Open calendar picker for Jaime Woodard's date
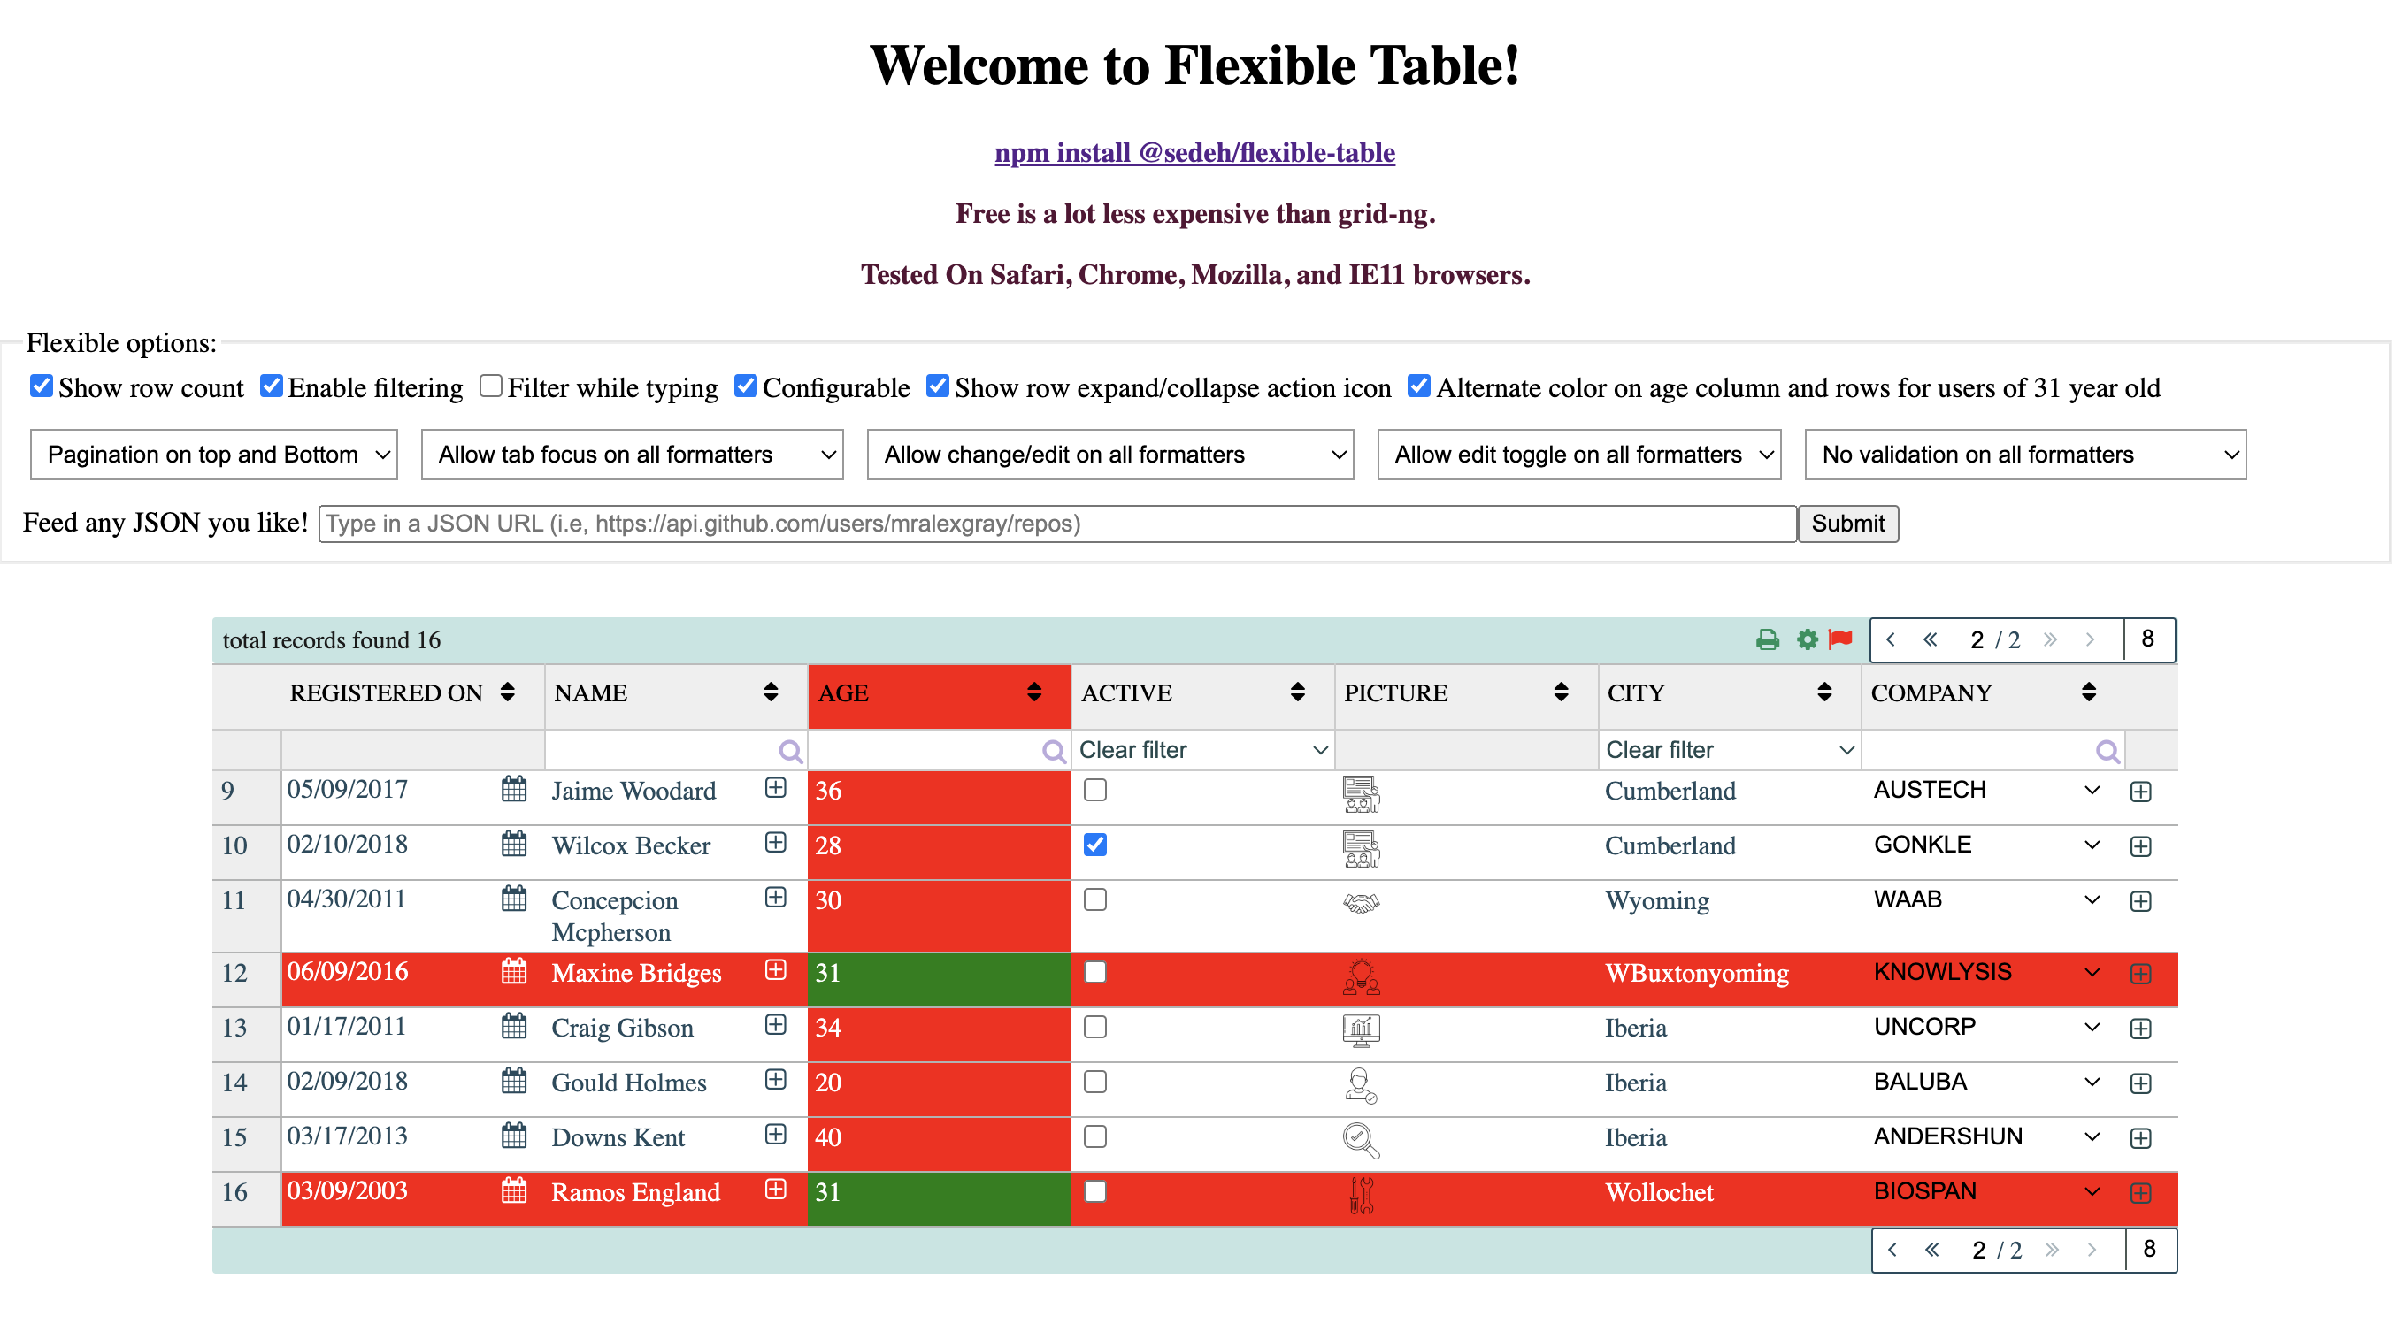 tap(514, 789)
